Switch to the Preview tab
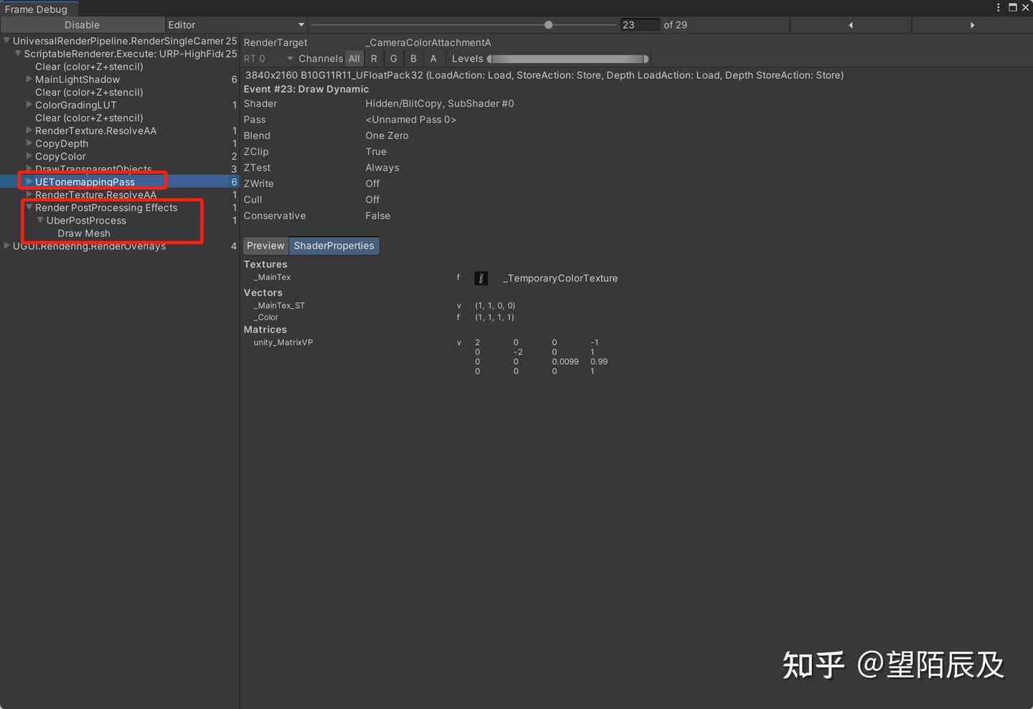The width and height of the screenshot is (1033, 709). pyautogui.click(x=265, y=245)
